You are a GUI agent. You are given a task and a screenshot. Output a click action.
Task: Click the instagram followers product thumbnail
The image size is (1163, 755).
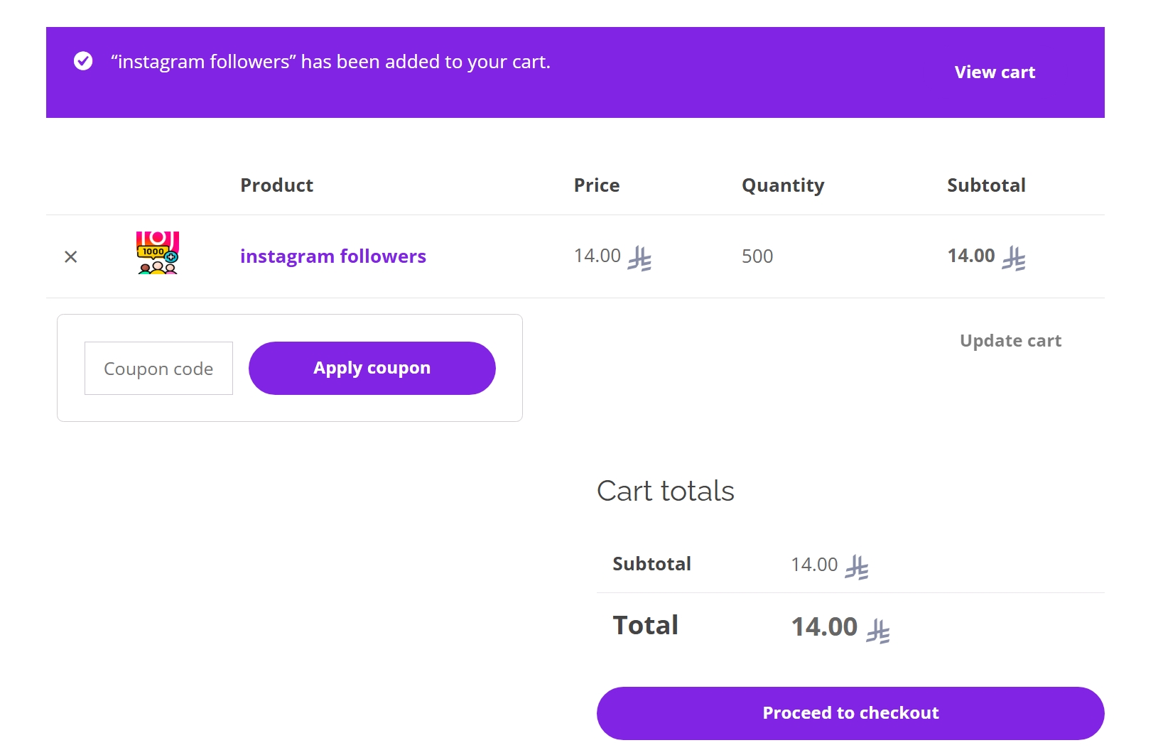coord(158,253)
